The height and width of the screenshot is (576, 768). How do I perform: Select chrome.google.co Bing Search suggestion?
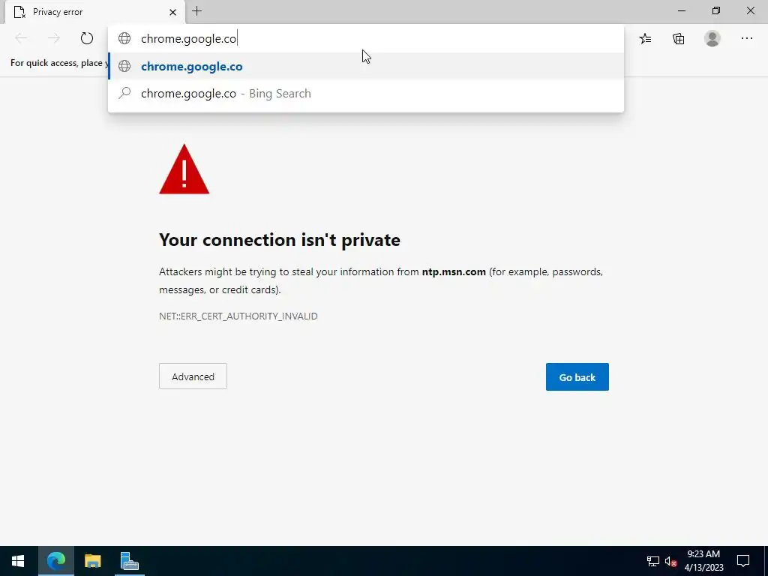(366, 93)
